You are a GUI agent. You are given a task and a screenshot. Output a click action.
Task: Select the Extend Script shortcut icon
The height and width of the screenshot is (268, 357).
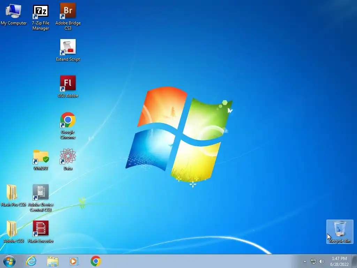click(68, 50)
